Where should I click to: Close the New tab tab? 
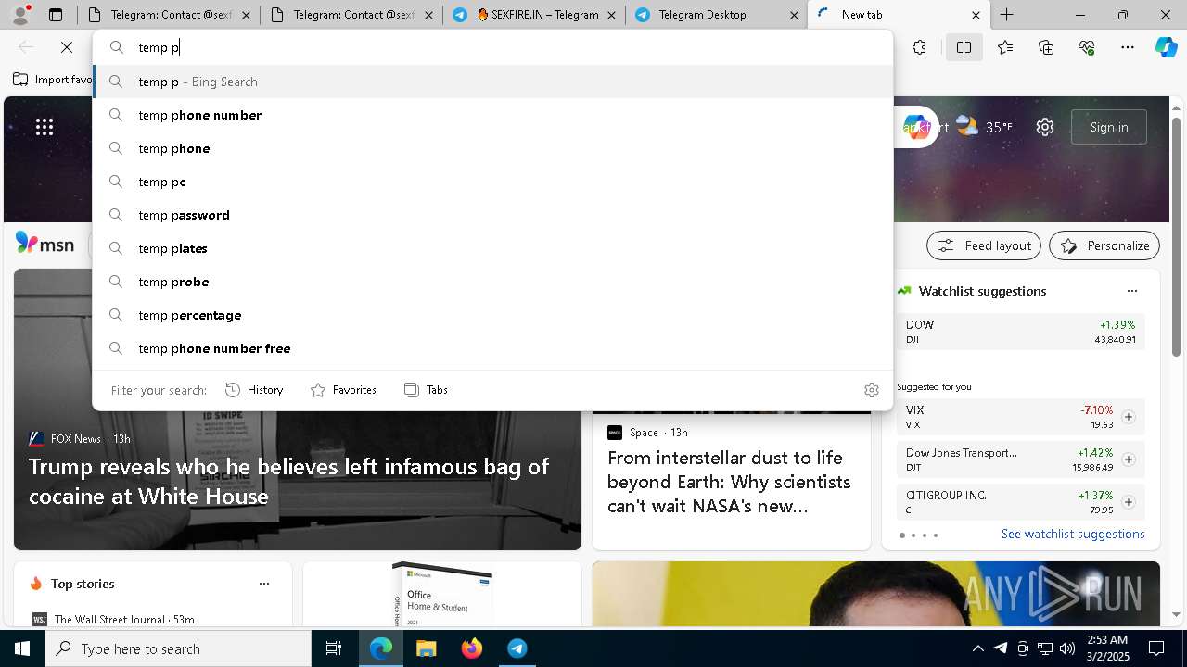[x=976, y=15]
